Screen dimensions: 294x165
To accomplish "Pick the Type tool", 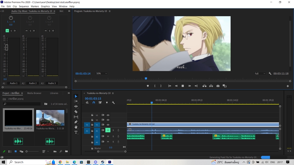I will pos(76,132).
